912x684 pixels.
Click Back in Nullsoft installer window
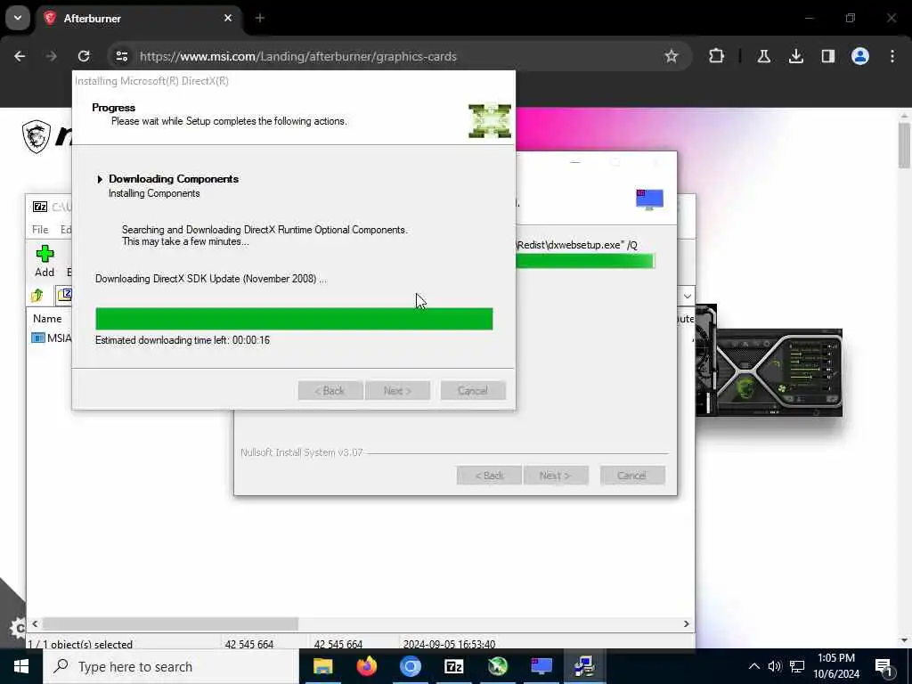(x=489, y=476)
